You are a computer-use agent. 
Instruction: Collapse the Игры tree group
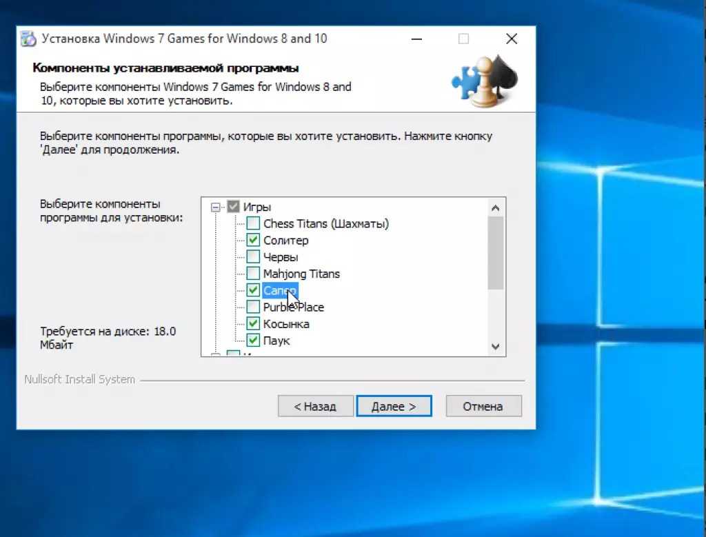tap(216, 207)
